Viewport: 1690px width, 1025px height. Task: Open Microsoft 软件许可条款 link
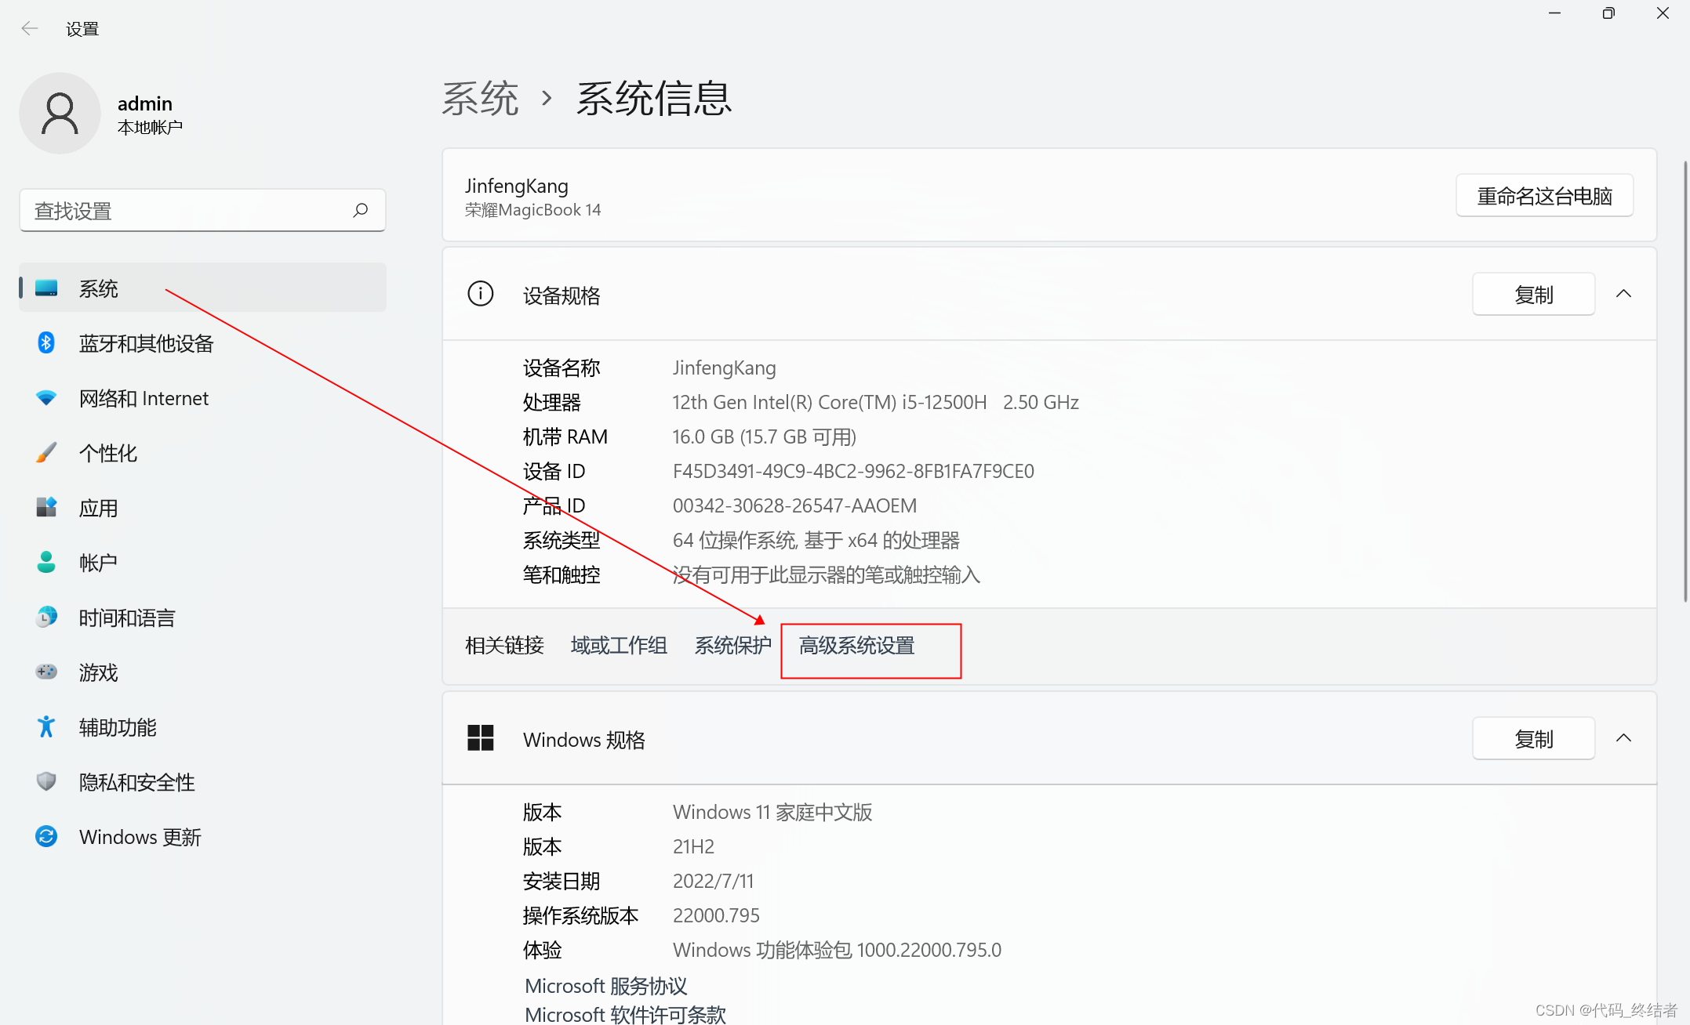coord(625,1014)
